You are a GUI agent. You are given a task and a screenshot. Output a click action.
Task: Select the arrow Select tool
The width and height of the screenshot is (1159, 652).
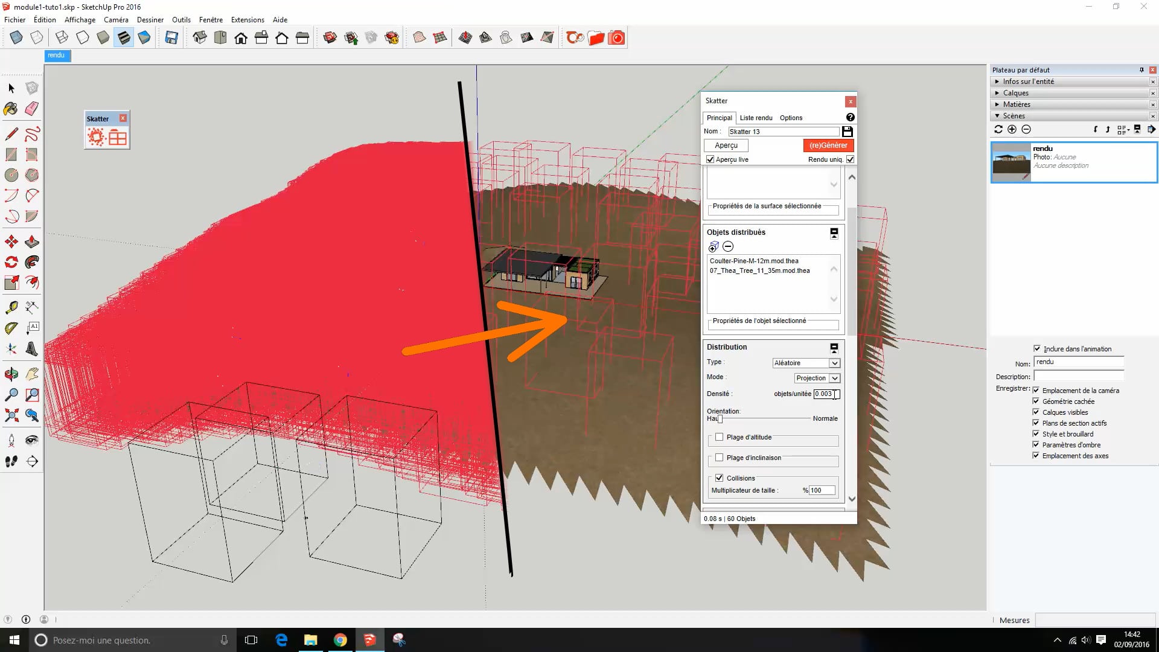coord(11,88)
